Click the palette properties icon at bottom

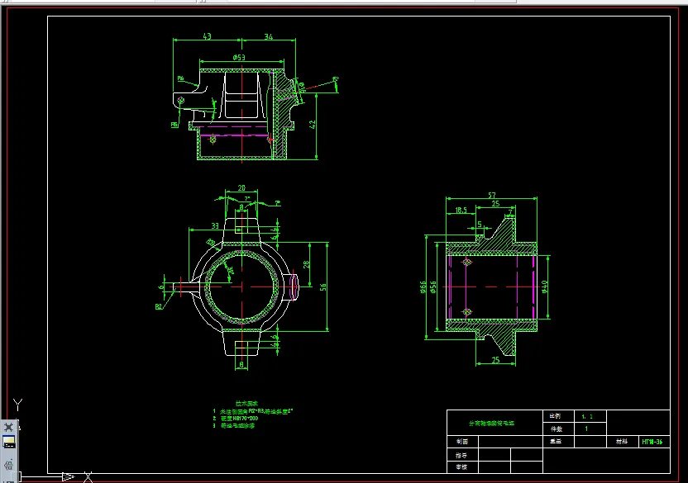click(x=9, y=465)
